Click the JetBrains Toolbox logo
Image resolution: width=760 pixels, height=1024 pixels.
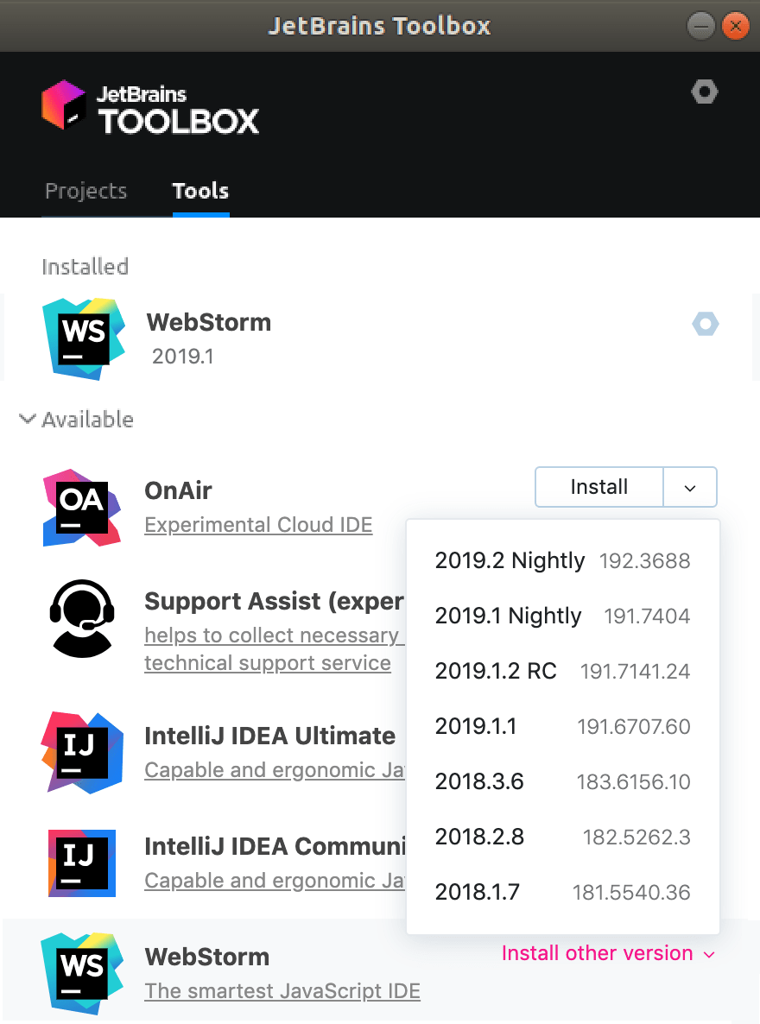pos(150,107)
